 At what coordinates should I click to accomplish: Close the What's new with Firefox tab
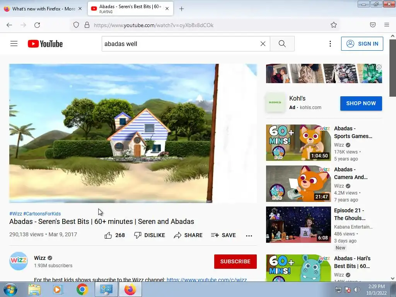coord(80,9)
